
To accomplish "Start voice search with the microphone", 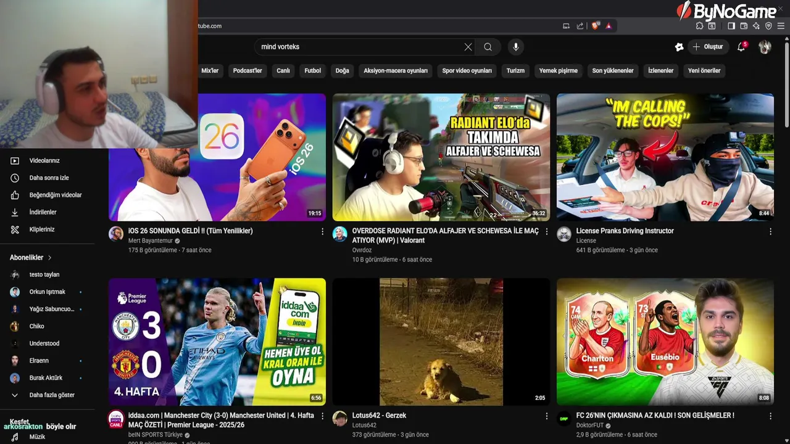I will point(516,47).
